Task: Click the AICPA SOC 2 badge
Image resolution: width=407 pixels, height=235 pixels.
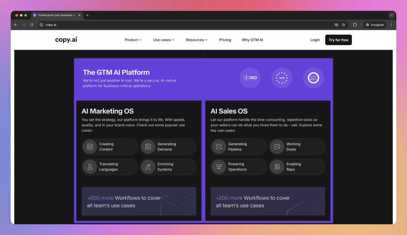Action: [313, 78]
